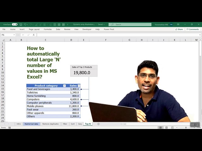The image size is (202, 151).
Task: Expand the Name Box dropdown arrow
Action: click(14, 35)
